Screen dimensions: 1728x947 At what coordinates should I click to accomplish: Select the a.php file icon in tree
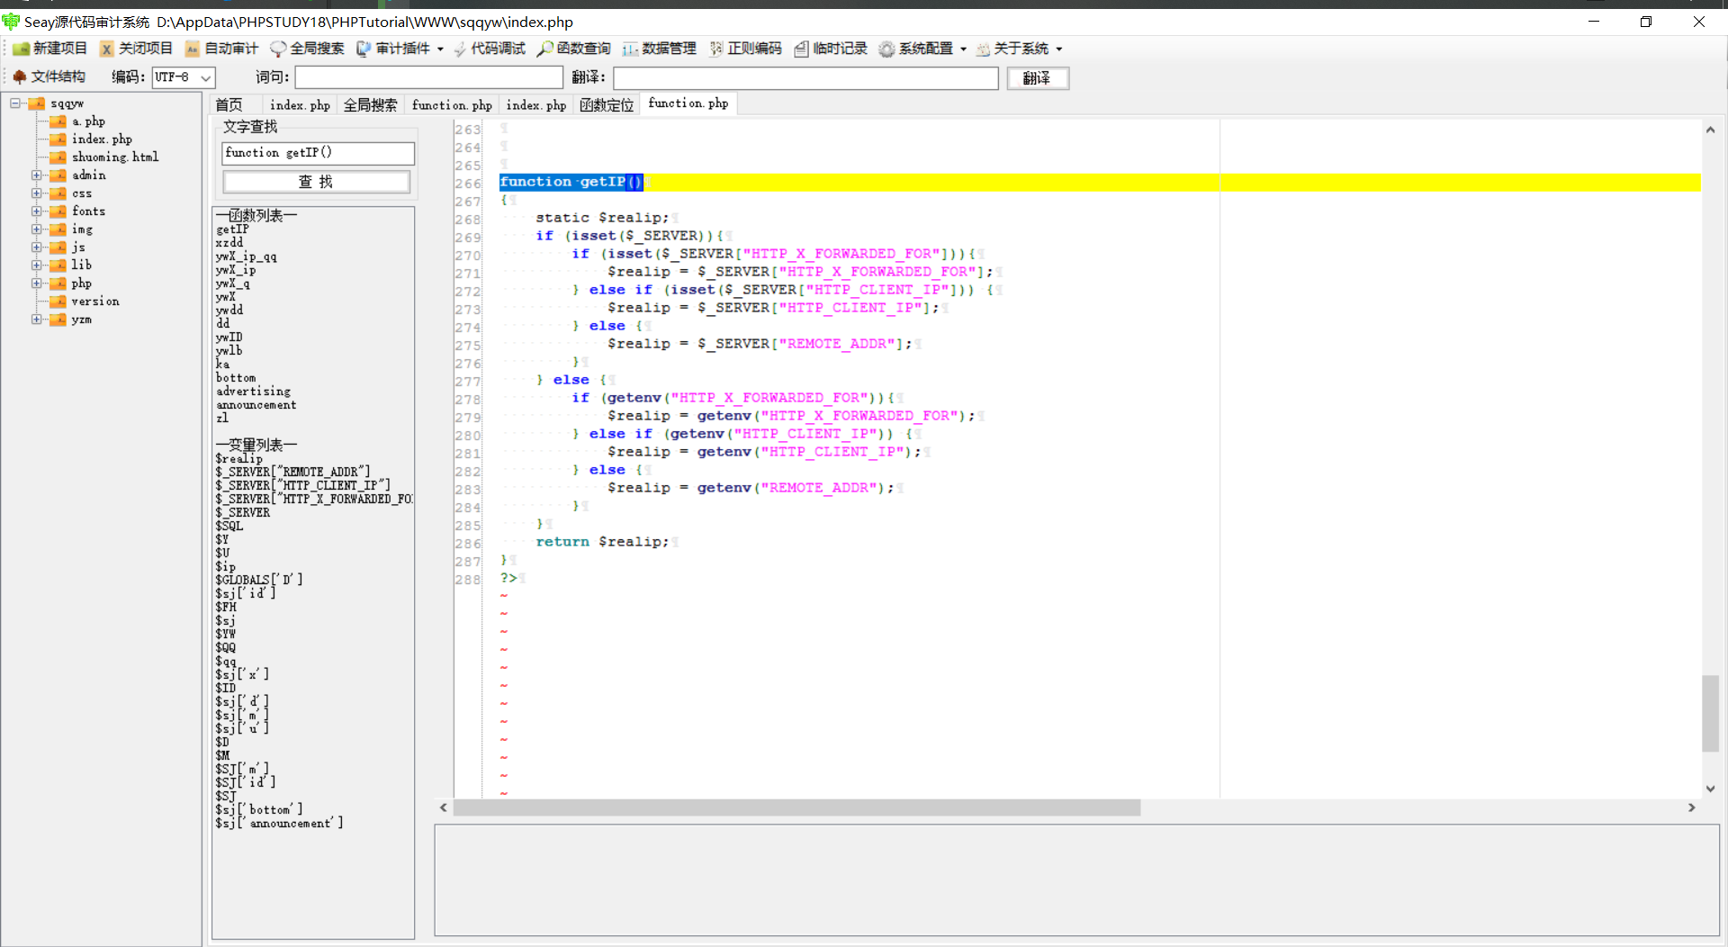pyautogui.click(x=58, y=122)
